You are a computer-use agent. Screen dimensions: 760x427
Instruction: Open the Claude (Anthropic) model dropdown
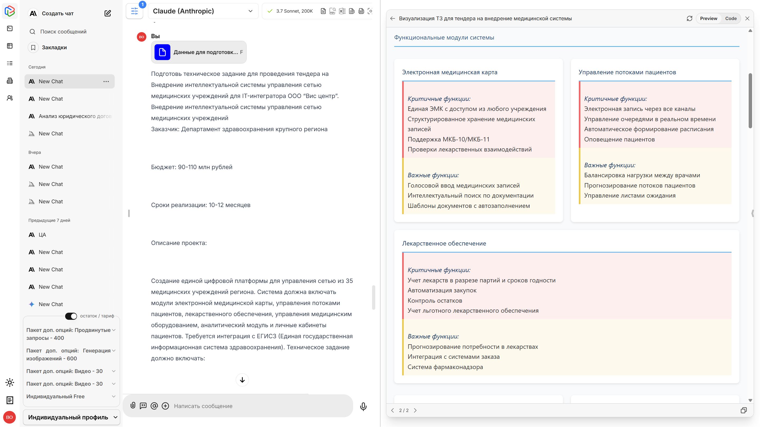[203, 11]
